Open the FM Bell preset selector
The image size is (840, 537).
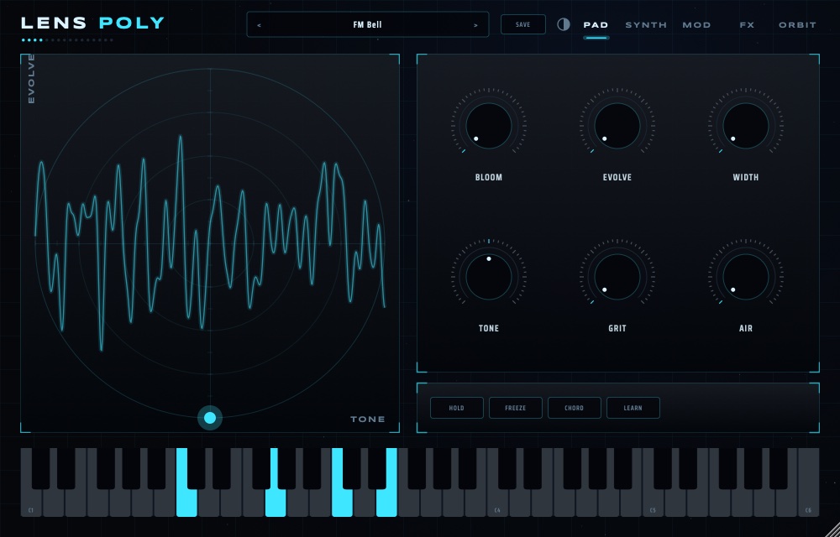click(368, 24)
